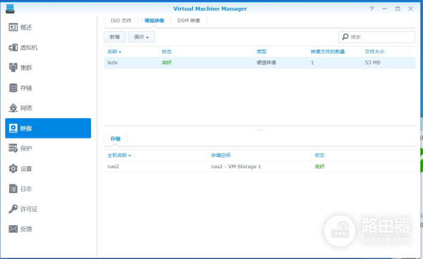The image size is (423, 259).
Task: Switch to the 硬盘映像 tab
Action: tap(154, 20)
